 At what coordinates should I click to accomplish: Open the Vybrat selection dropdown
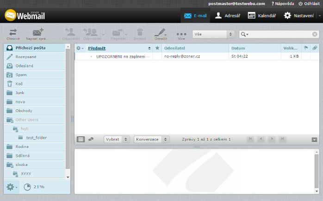[117, 139]
